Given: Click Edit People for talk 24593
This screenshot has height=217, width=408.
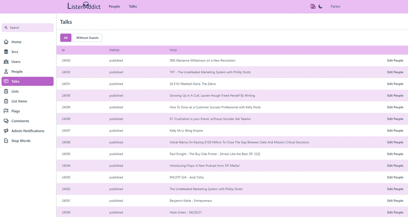Looking at the screenshot, I should [395, 61].
